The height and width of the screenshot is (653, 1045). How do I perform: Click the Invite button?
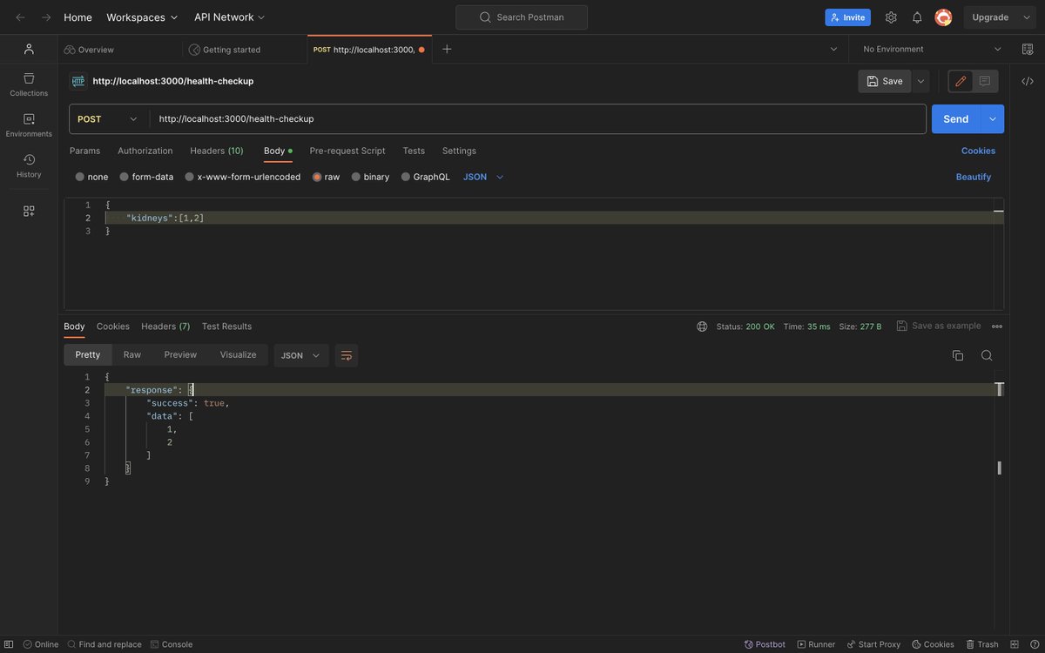[847, 17]
